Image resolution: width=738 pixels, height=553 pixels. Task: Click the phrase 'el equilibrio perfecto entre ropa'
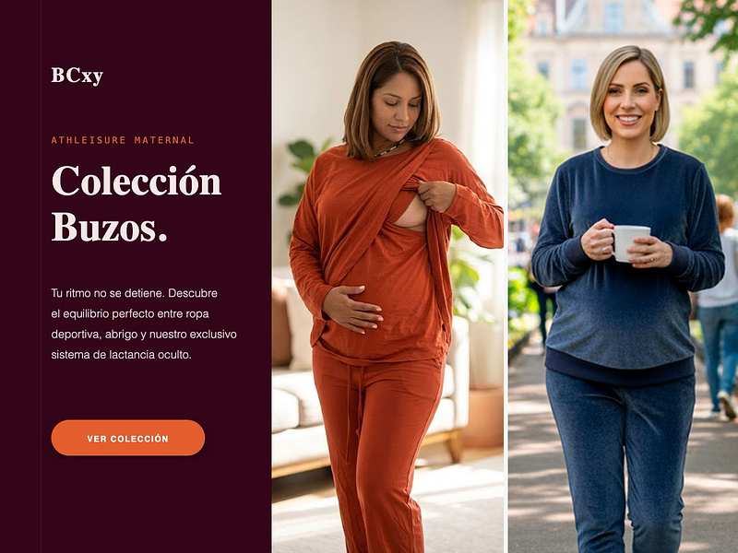click(130, 313)
